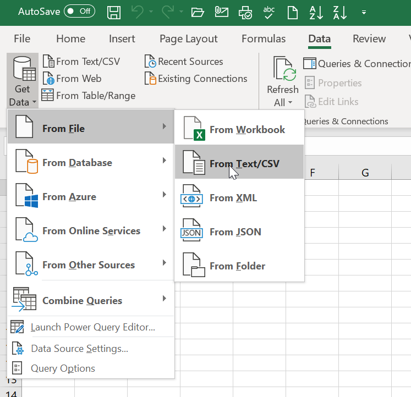Sort ascending with the A-Z icon
Image resolution: width=411 pixels, height=397 pixels.
coord(316,12)
